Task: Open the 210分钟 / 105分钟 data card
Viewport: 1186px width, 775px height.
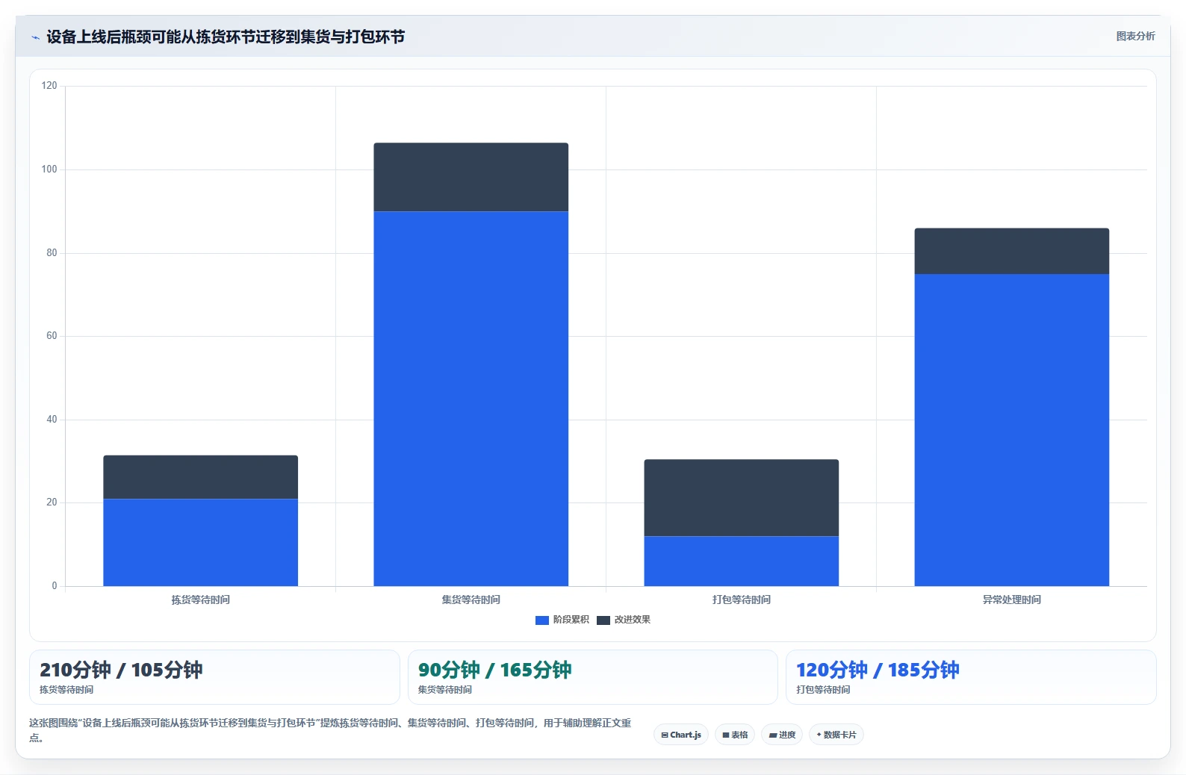Action: coord(214,677)
